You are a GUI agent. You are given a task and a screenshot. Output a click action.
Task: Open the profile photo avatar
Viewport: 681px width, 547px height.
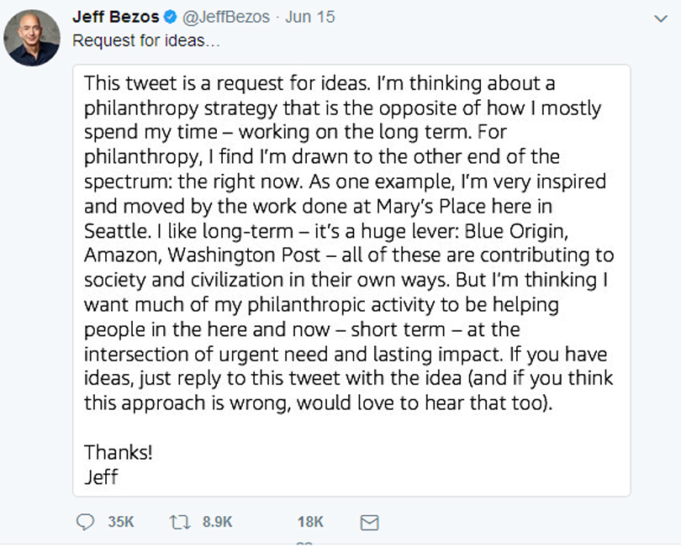33,39
